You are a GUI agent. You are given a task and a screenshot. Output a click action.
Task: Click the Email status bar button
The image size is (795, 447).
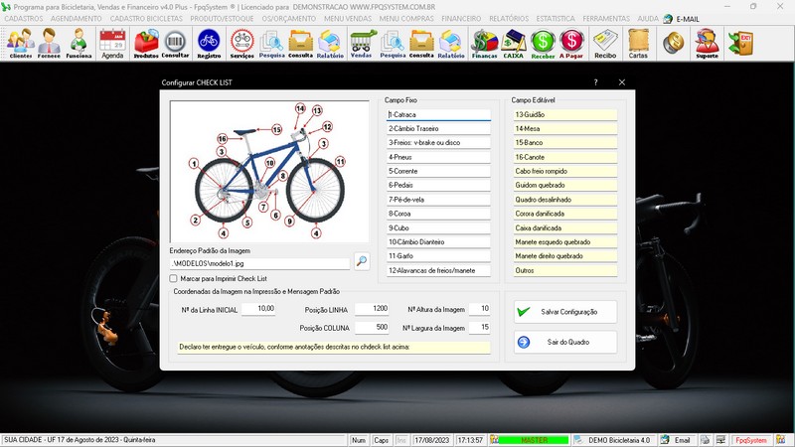pos(677,440)
